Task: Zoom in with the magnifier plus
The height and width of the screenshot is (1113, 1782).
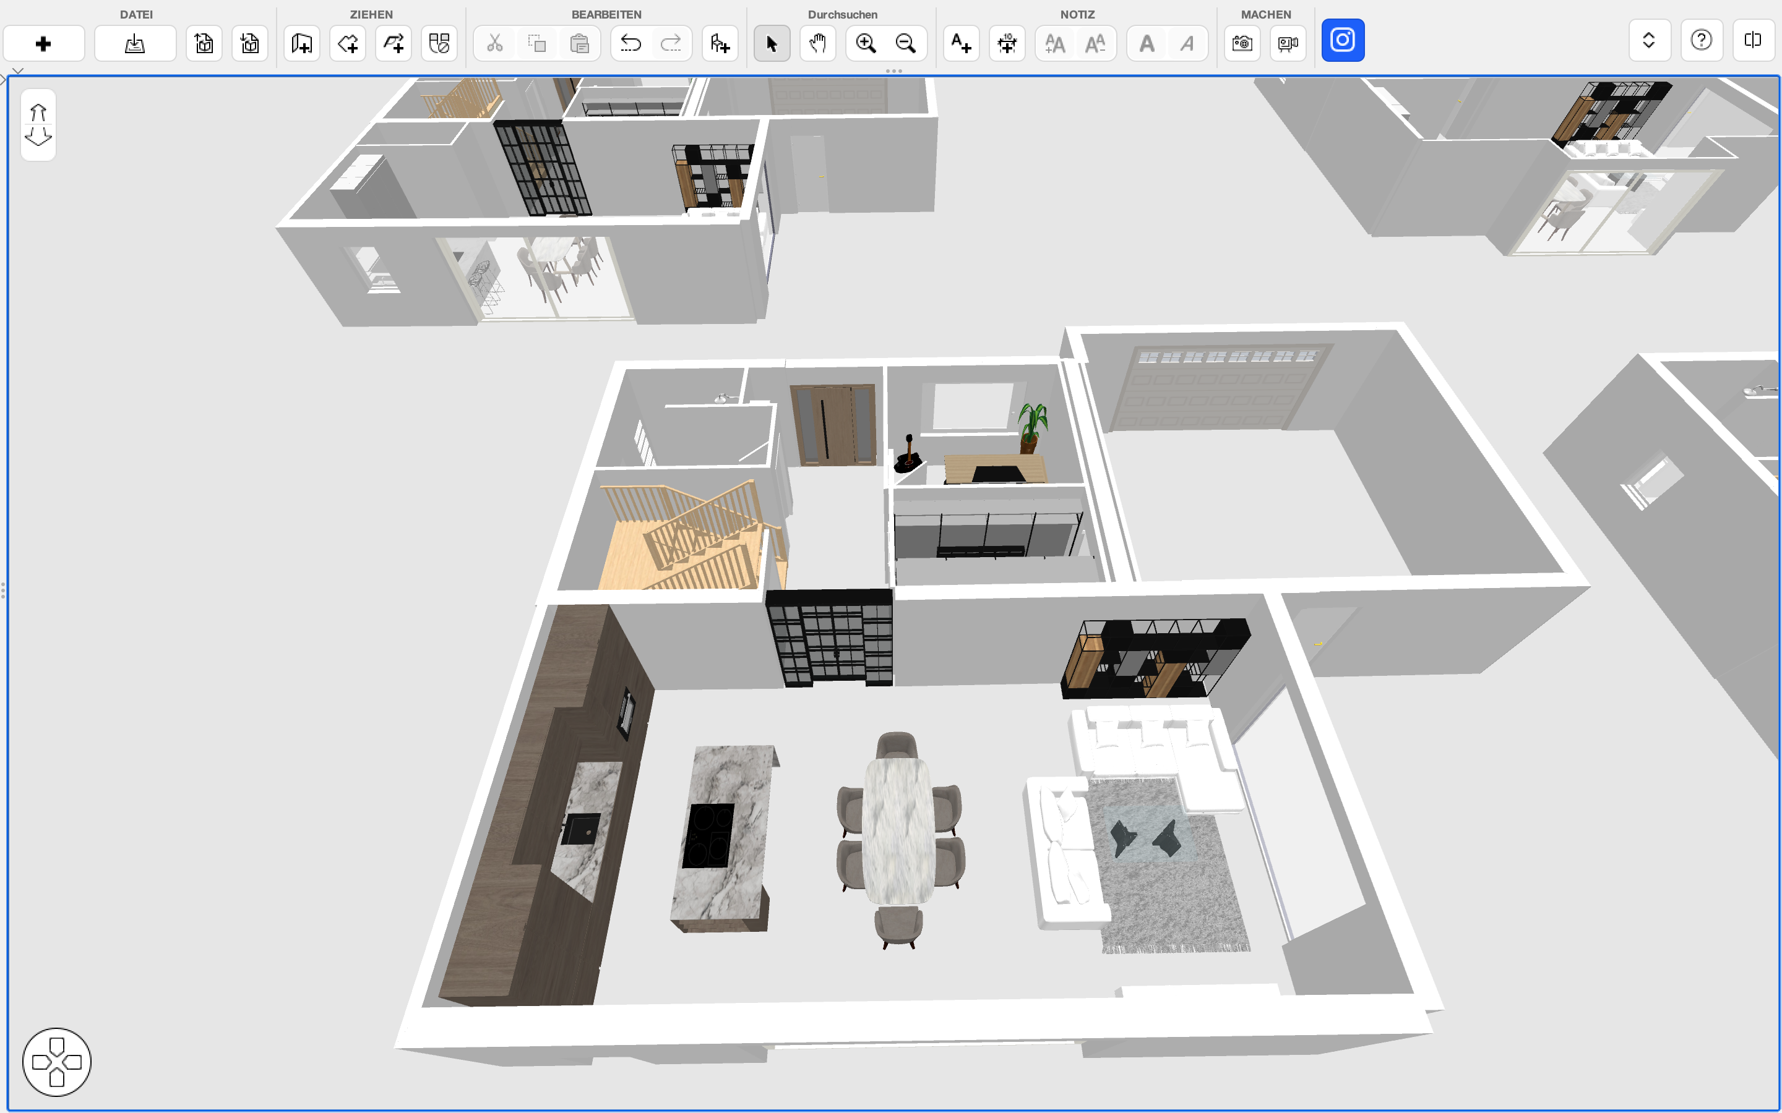Action: [865, 43]
